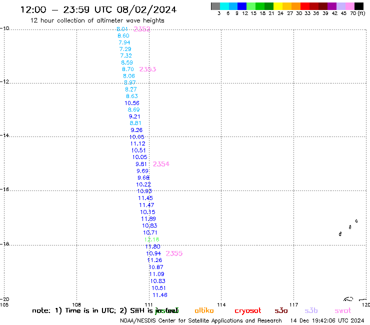
Task: Click the pink swot satellite label
Action: (343, 311)
